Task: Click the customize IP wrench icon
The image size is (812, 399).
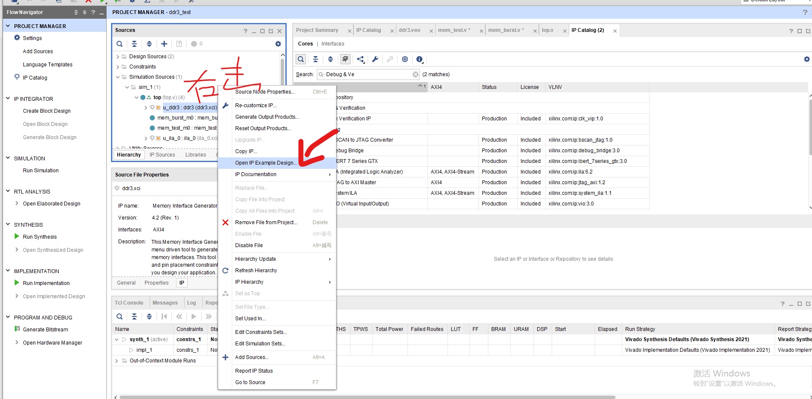Action: click(375, 59)
